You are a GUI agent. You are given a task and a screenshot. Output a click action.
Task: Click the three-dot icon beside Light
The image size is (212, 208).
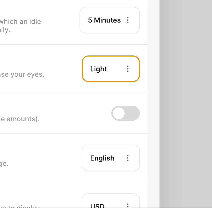[x=128, y=69]
